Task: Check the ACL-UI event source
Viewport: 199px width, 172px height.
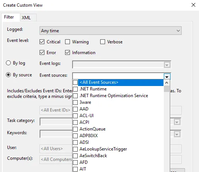Action: tap(75, 116)
